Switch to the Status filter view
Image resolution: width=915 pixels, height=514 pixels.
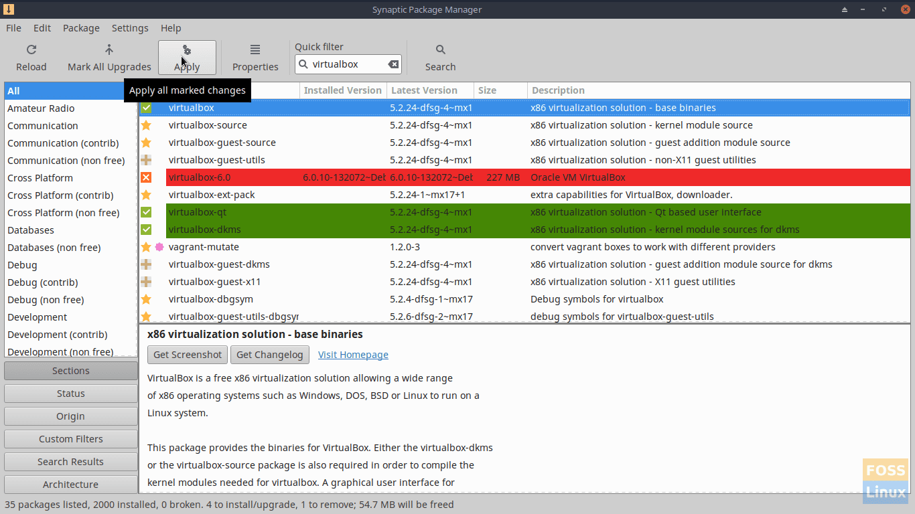tap(71, 394)
